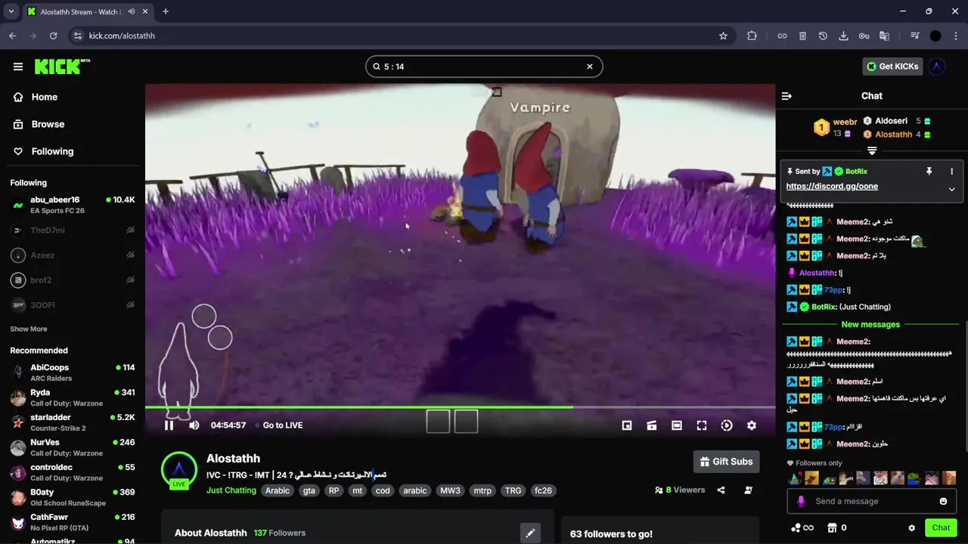
Task: Mute the Alostathh Stream tab audio
Action: point(131,11)
